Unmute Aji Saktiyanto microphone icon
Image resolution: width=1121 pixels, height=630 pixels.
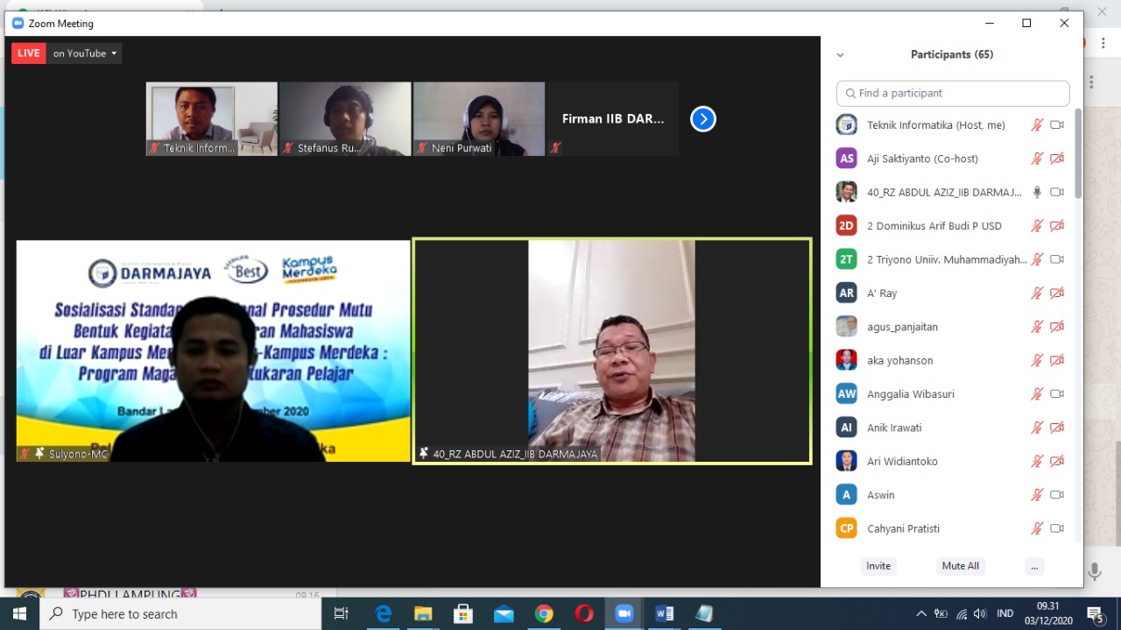(x=1037, y=159)
